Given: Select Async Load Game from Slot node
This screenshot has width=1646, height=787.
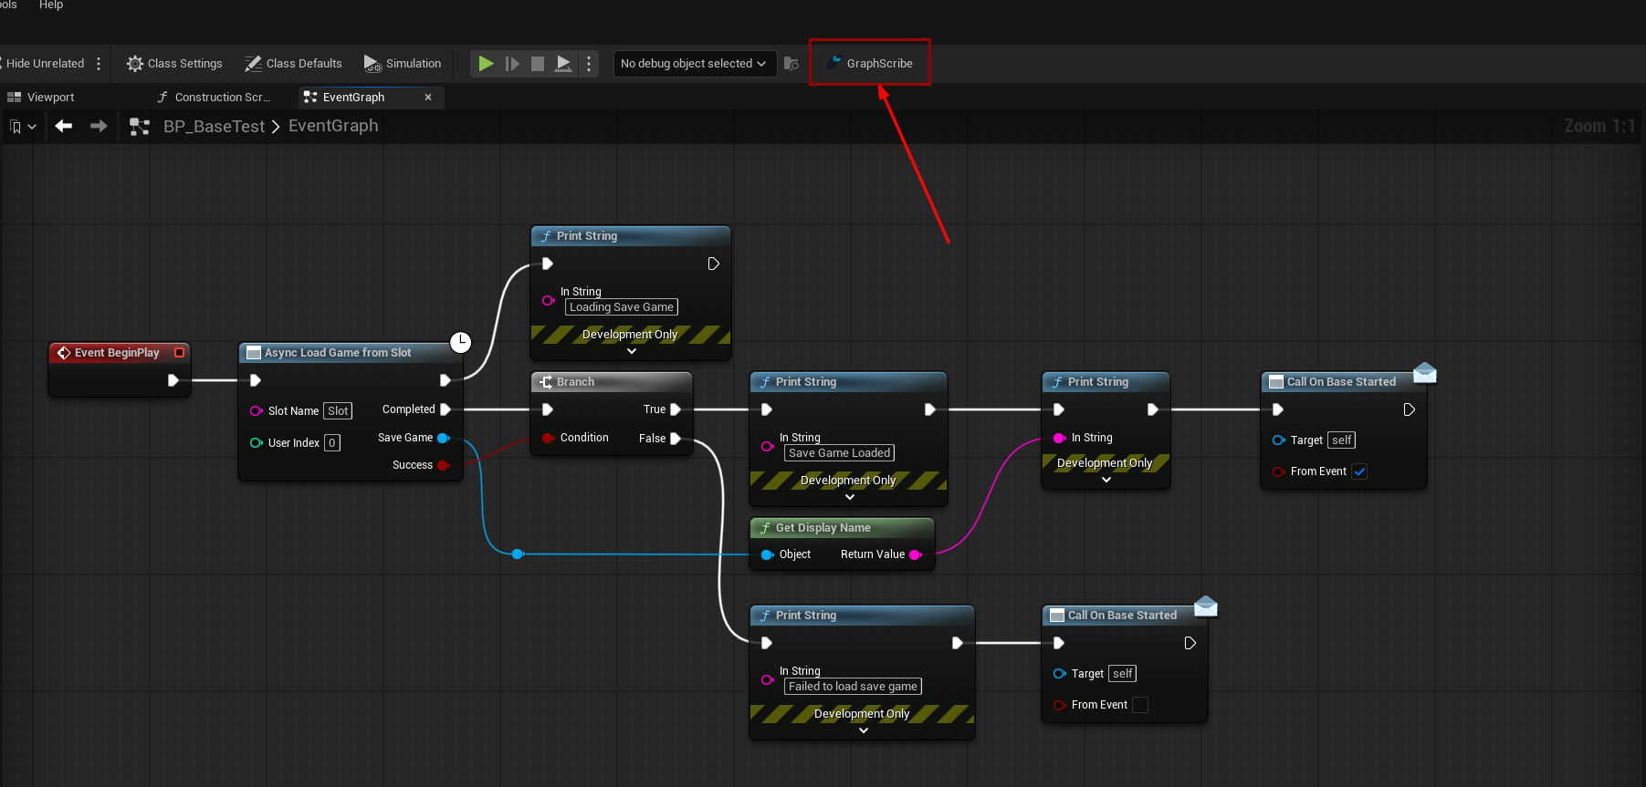Looking at the screenshot, I should [x=338, y=352].
